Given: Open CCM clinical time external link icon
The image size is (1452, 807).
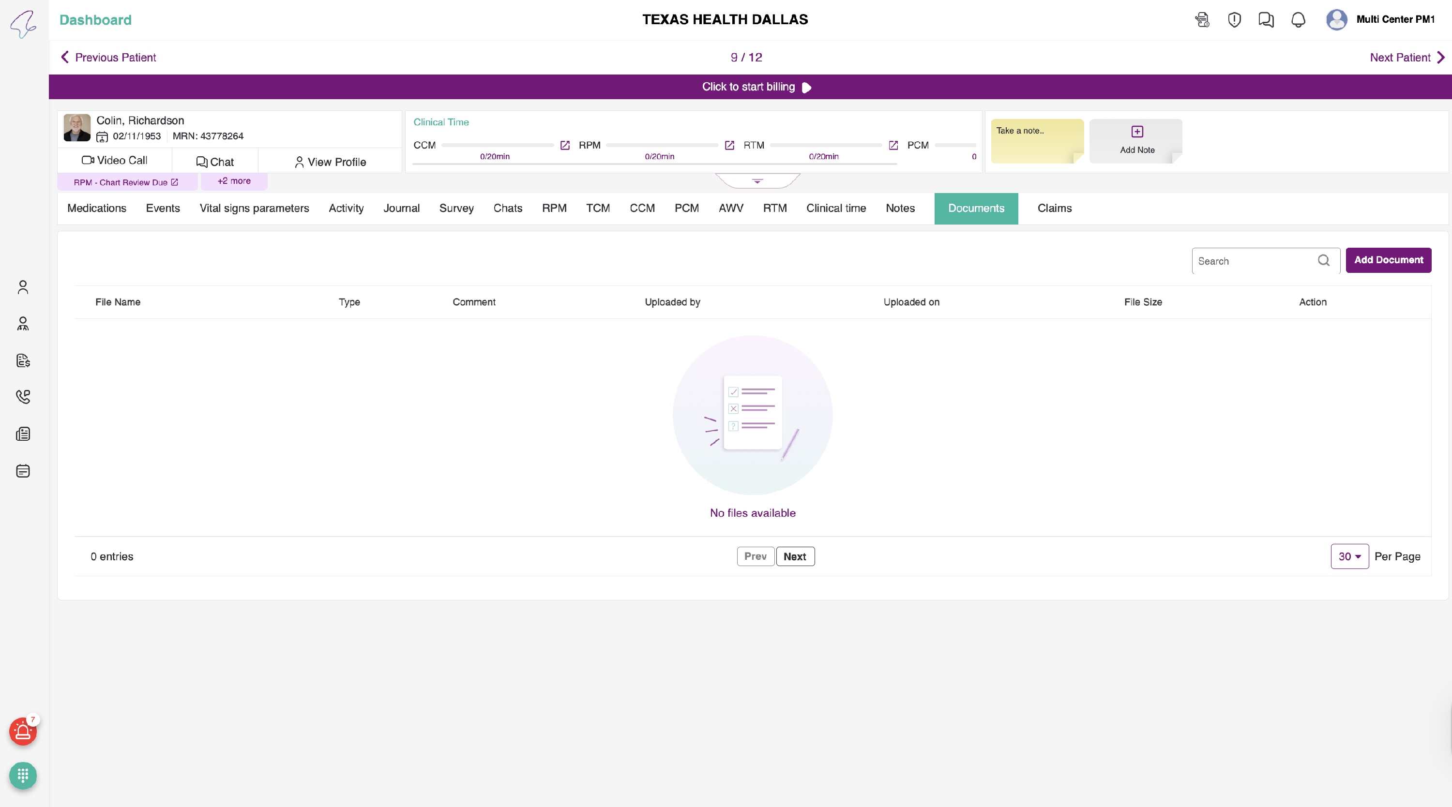Looking at the screenshot, I should point(565,146).
